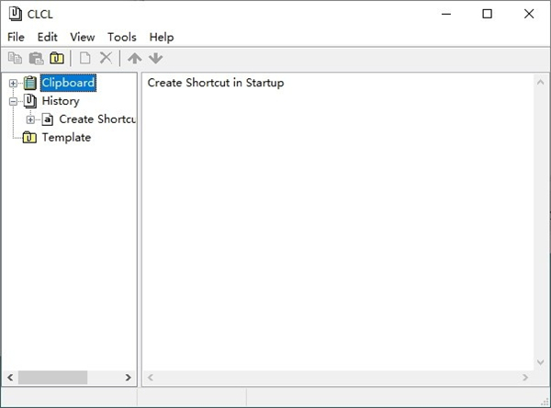Image resolution: width=551 pixels, height=408 pixels.
Task: Open the File menu
Action: 16,37
